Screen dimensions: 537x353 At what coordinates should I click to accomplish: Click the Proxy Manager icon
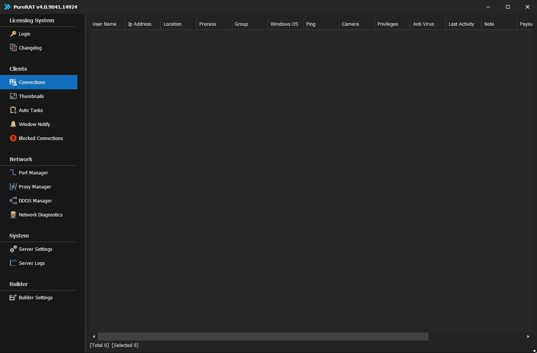click(13, 187)
